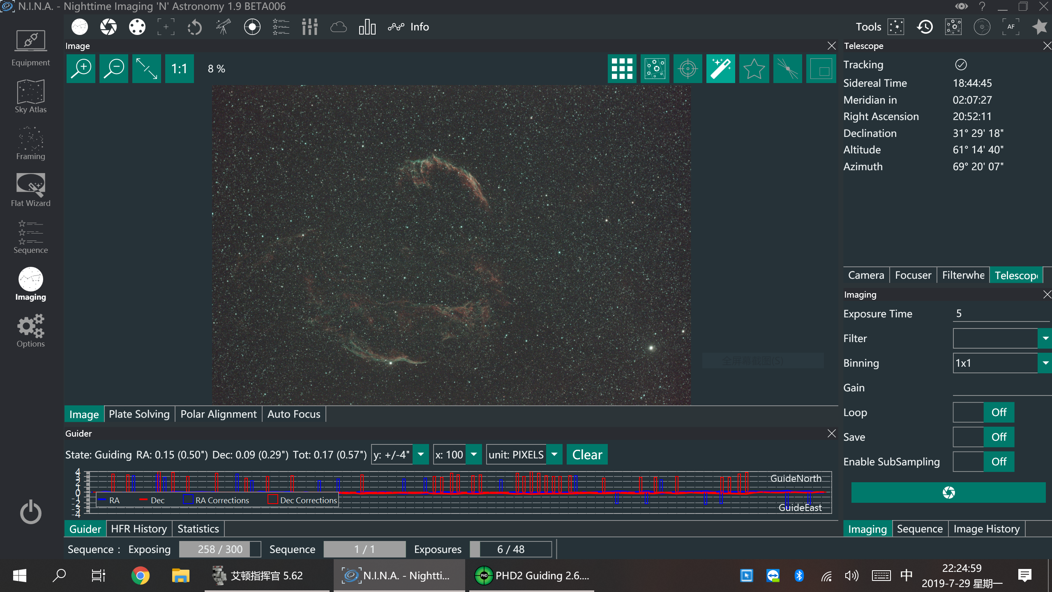Screen dimensions: 1052x592
Task: Click the bar chart statistics icon
Action: click(x=367, y=27)
